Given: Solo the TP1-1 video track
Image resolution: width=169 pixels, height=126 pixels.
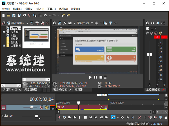Looking at the screenshot, I should [47, 107].
